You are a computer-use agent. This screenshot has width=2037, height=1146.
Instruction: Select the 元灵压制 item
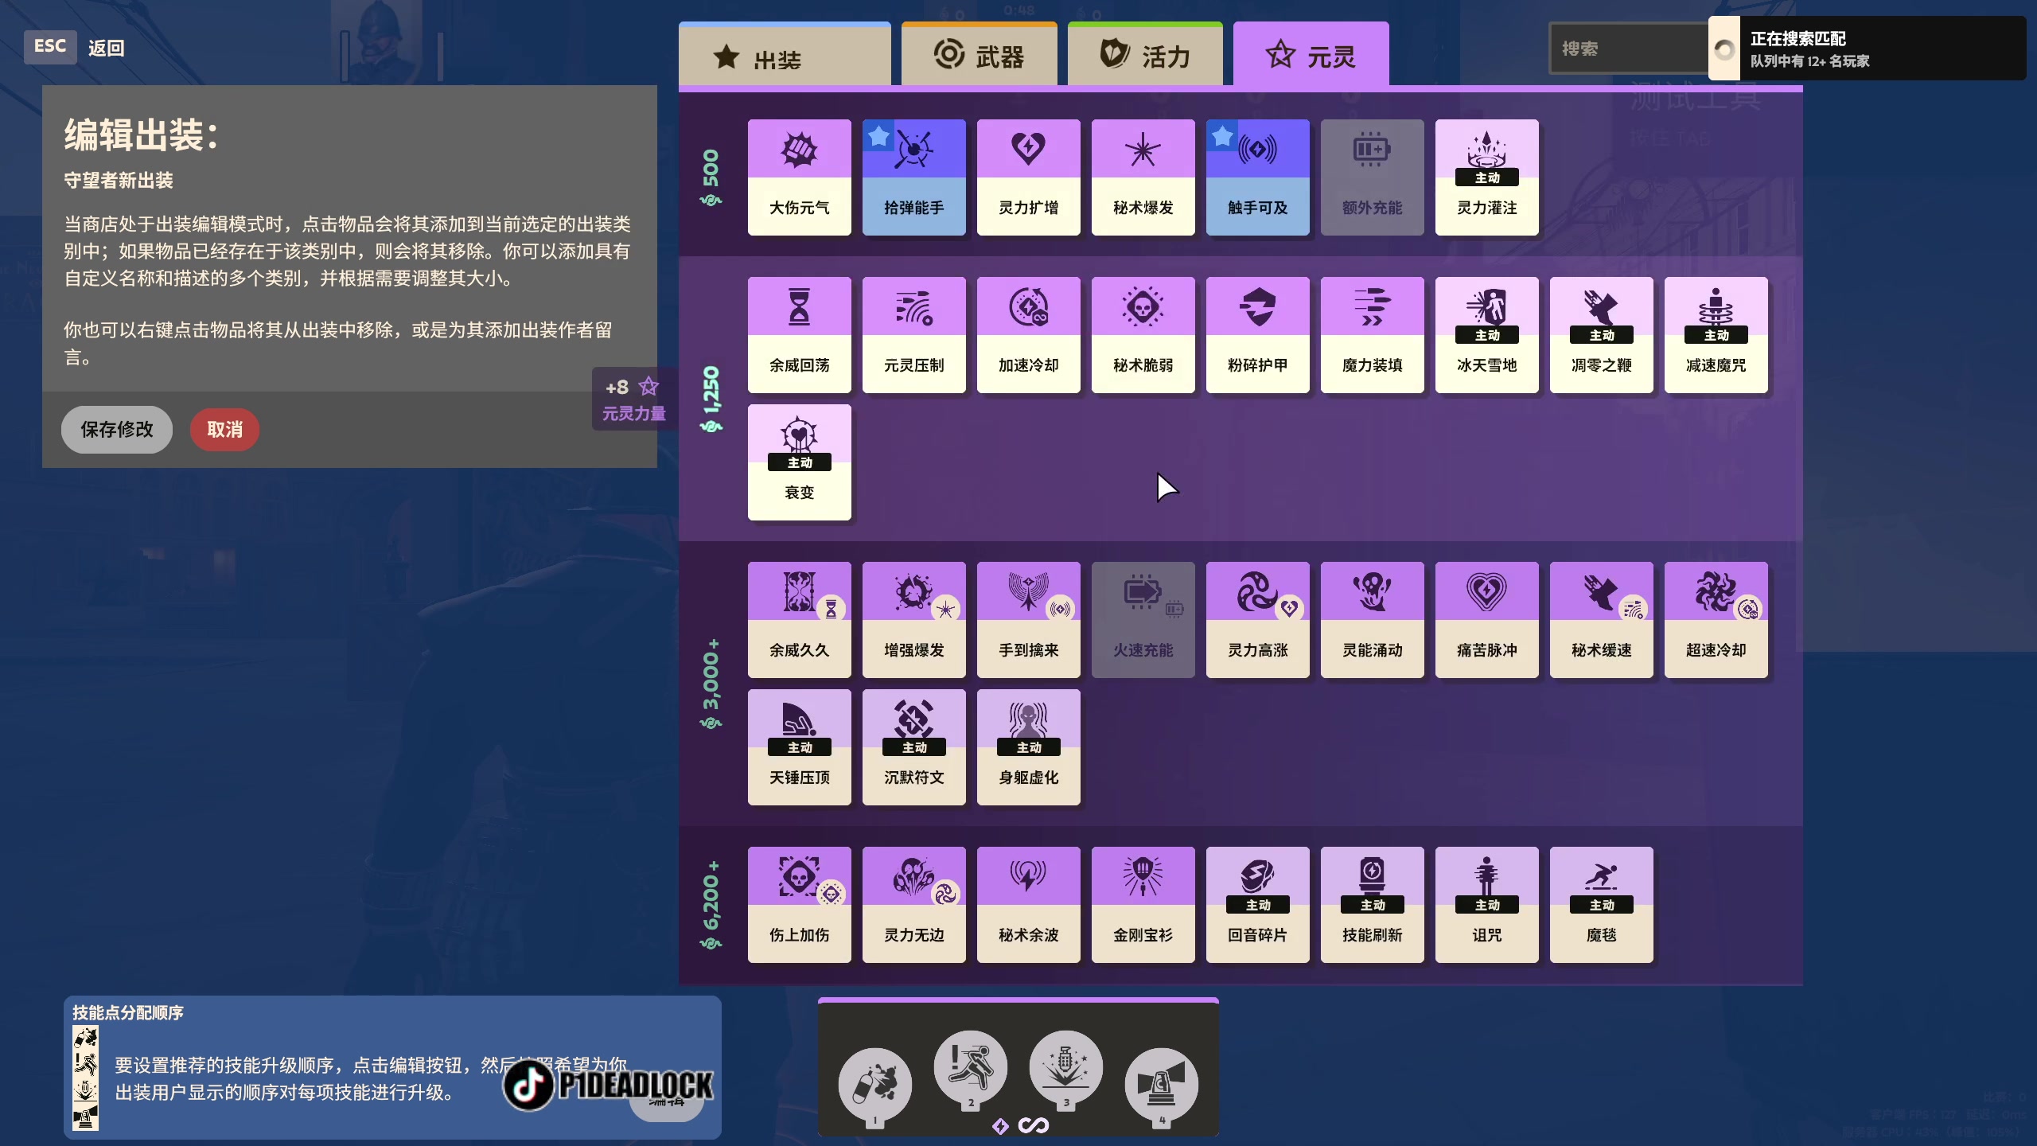pos(913,334)
